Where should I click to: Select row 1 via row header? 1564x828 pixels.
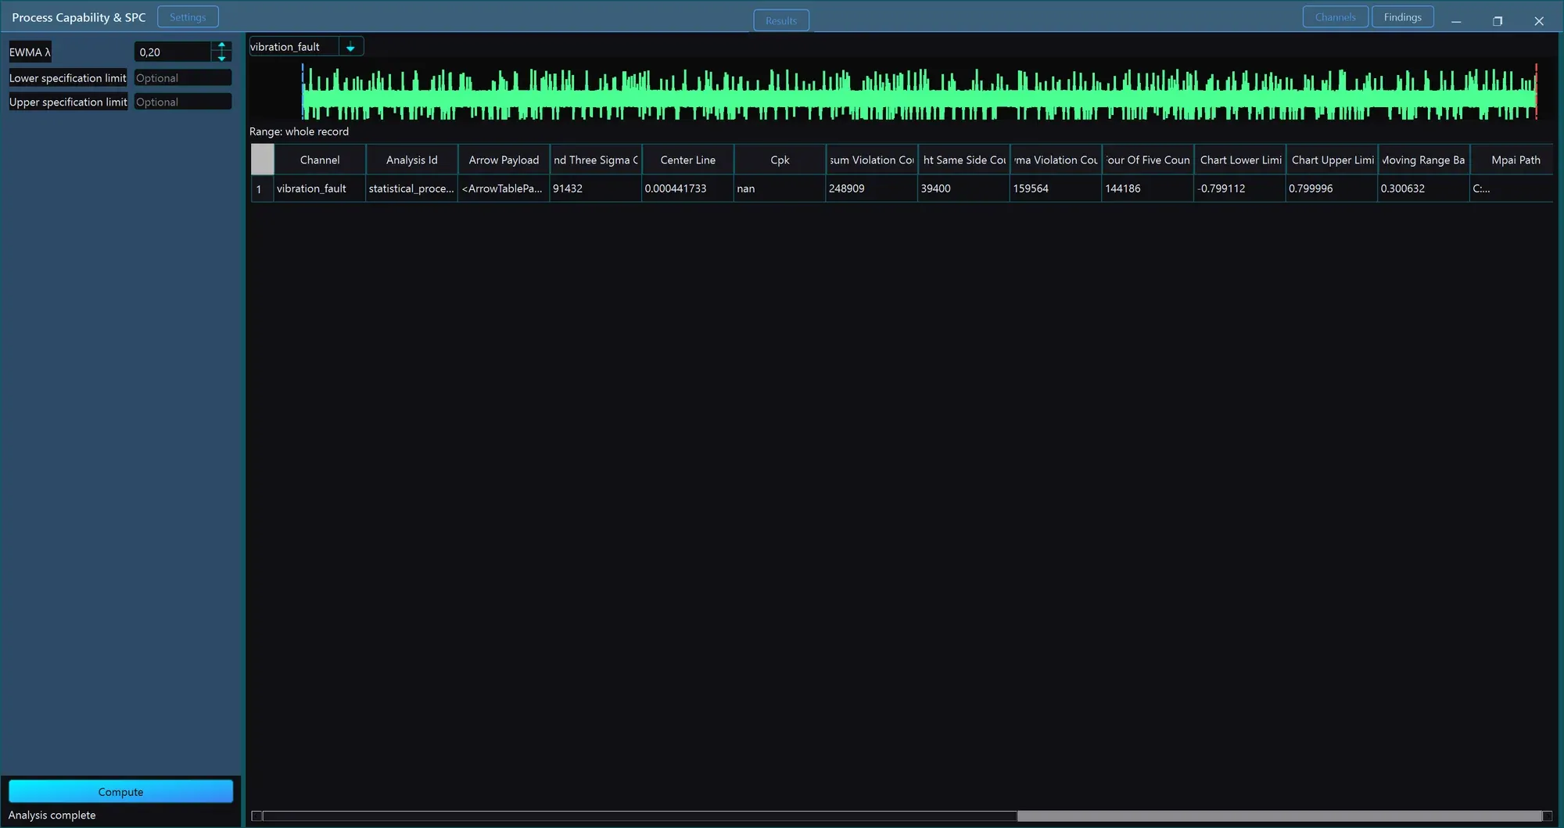(x=262, y=188)
